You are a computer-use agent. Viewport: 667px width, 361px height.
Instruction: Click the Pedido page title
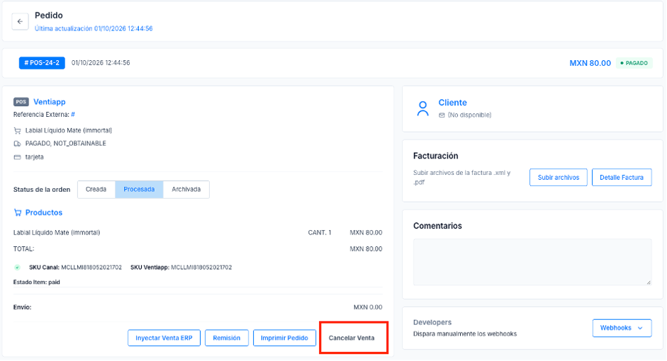pos(49,16)
